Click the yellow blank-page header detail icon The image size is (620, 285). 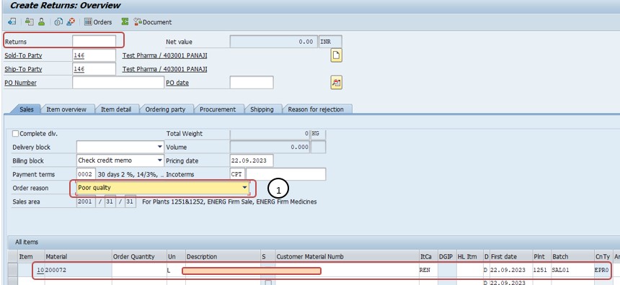pos(336,55)
